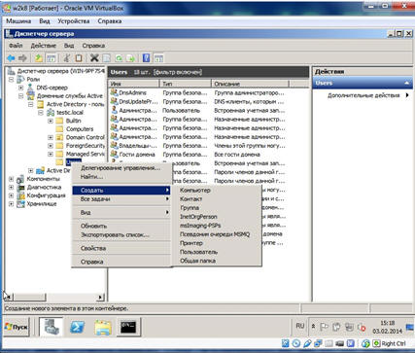The width and height of the screenshot is (415, 353).
Task: Sort list by Тип column header
Action: point(185,84)
